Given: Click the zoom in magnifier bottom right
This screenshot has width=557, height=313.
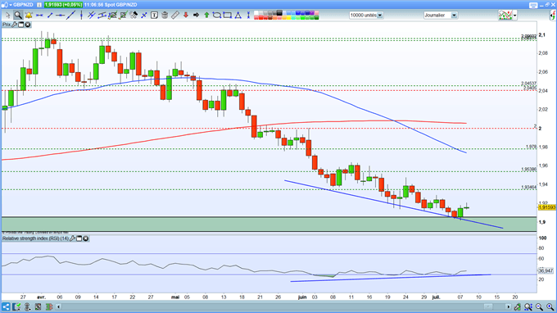Looking at the screenshot, I should [x=550, y=306].
